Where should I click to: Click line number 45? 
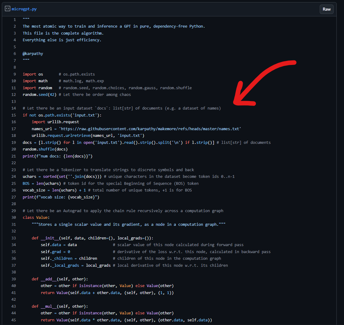14,320
